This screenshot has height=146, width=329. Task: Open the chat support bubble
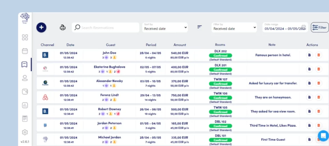coord(323,135)
